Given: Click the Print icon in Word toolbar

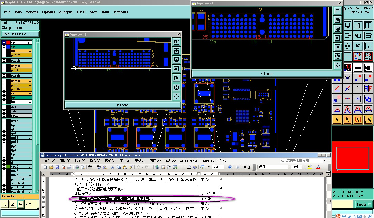Looking at the screenshot, I should pos(77,167).
